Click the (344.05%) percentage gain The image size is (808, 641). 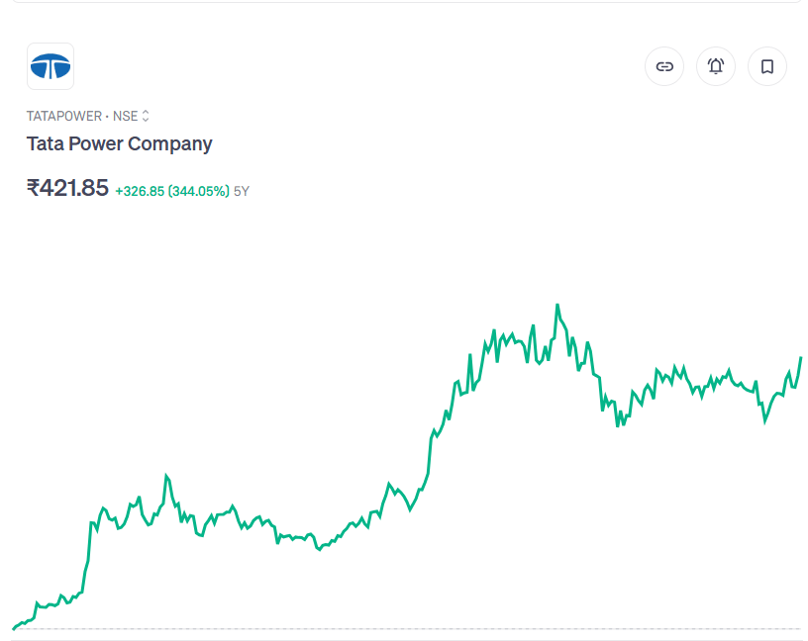pos(199,191)
